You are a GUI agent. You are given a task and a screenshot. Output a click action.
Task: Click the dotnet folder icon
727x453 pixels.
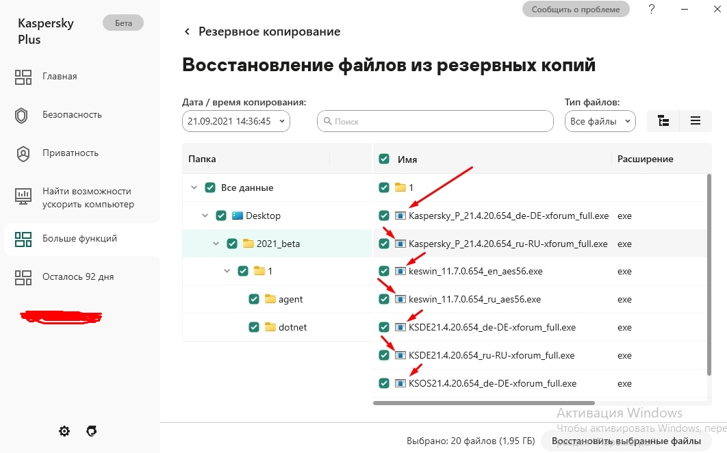270,327
